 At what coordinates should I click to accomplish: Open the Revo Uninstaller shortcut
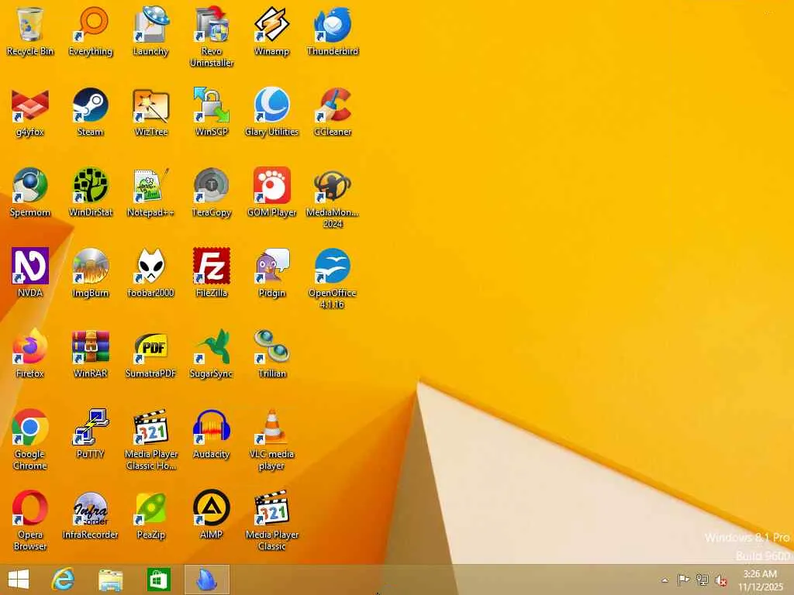click(x=212, y=36)
